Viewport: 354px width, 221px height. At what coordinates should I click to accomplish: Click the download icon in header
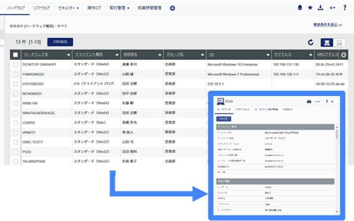[321, 8]
